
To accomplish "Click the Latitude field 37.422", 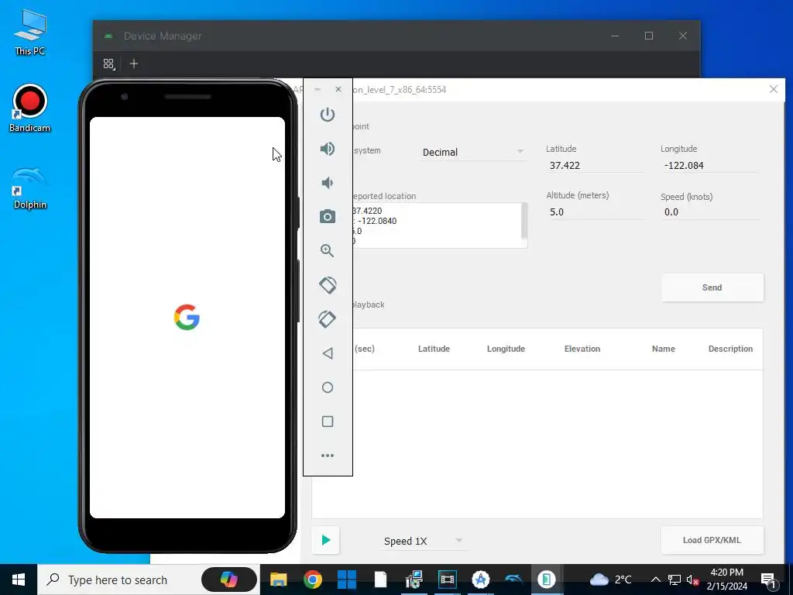I will 596,166.
